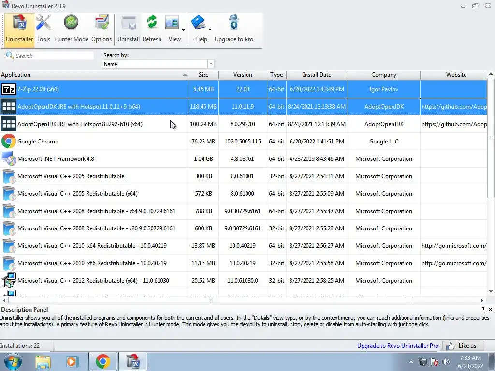Select the 7-Zip 22.00 (x64) icon

pos(9,89)
